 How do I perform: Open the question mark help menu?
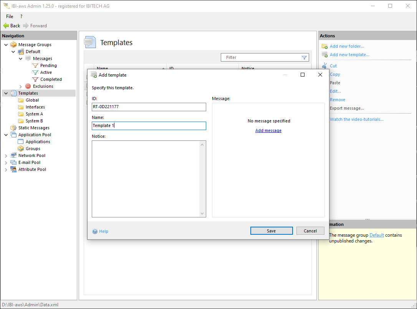21,17
